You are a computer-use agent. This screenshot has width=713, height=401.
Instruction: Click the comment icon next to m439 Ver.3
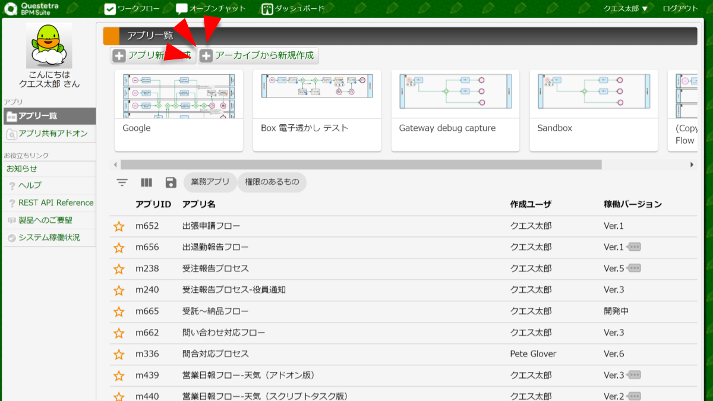[x=635, y=375]
